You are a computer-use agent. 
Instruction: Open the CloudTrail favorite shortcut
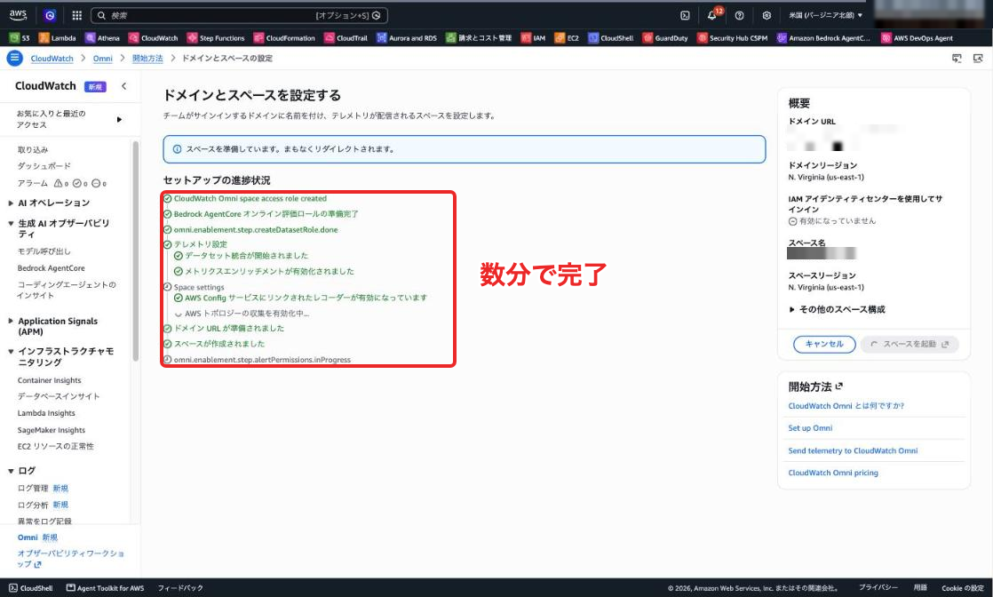tap(346, 38)
